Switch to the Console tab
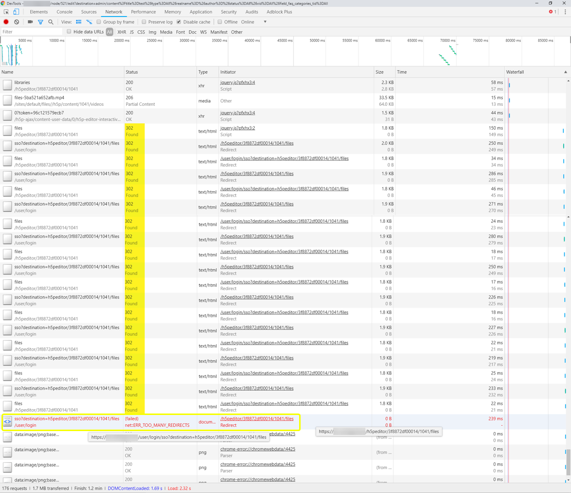571x493 pixels. click(64, 12)
